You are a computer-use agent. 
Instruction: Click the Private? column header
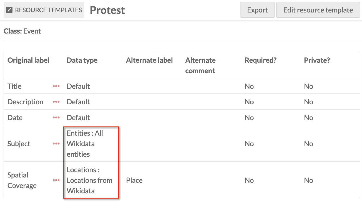pos(317,60)
